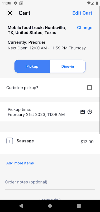This screenshot has height=212, width=100.
Task: Select the Pickup order option
Action: click(32, 67)
